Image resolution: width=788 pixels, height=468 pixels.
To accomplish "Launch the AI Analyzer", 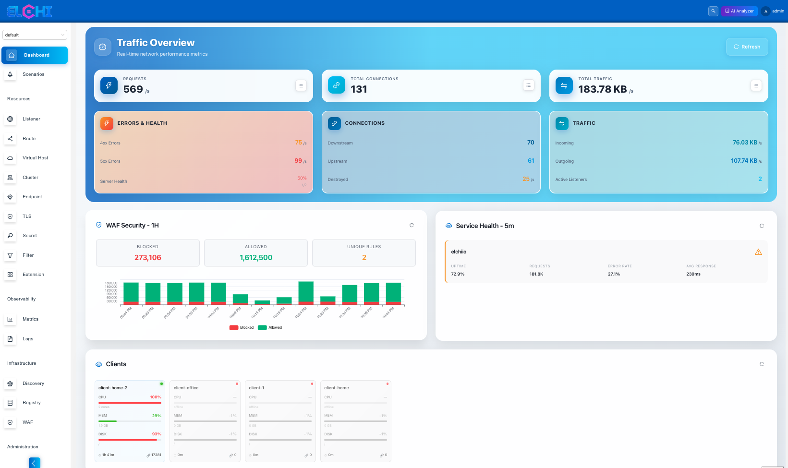I will coord(739,11).
